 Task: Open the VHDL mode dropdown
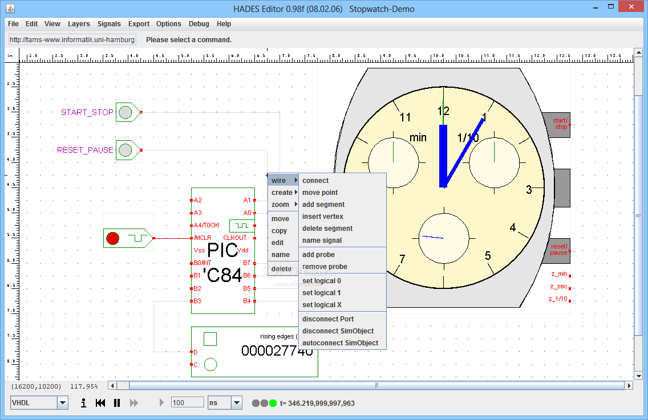point(63,403)
